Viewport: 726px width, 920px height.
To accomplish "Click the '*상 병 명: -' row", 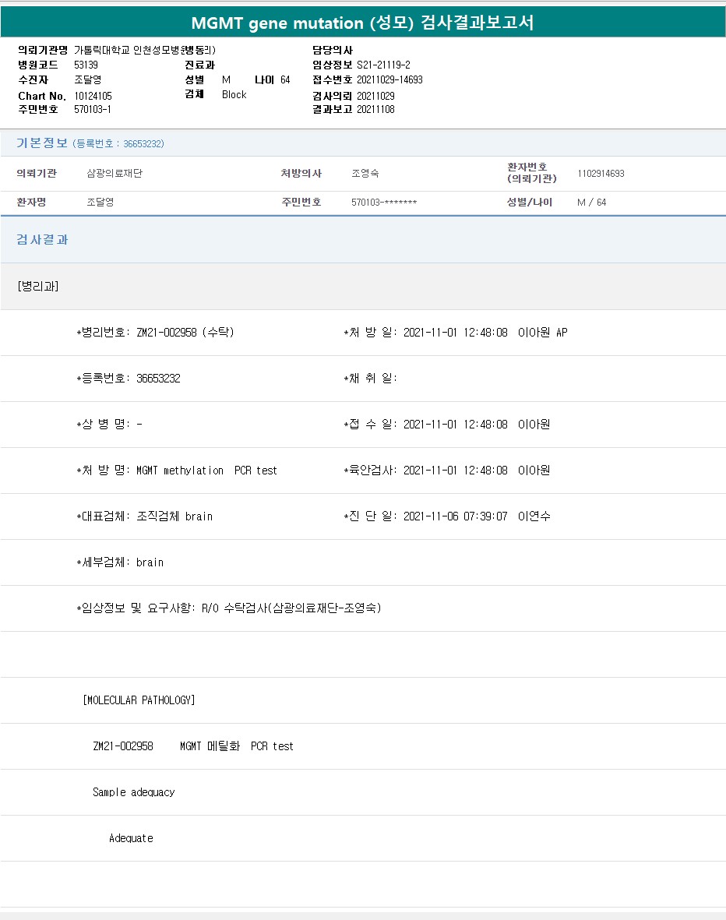I will [109, 425].
